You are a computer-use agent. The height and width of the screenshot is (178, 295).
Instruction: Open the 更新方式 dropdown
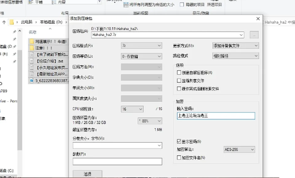tap(236, 45)
